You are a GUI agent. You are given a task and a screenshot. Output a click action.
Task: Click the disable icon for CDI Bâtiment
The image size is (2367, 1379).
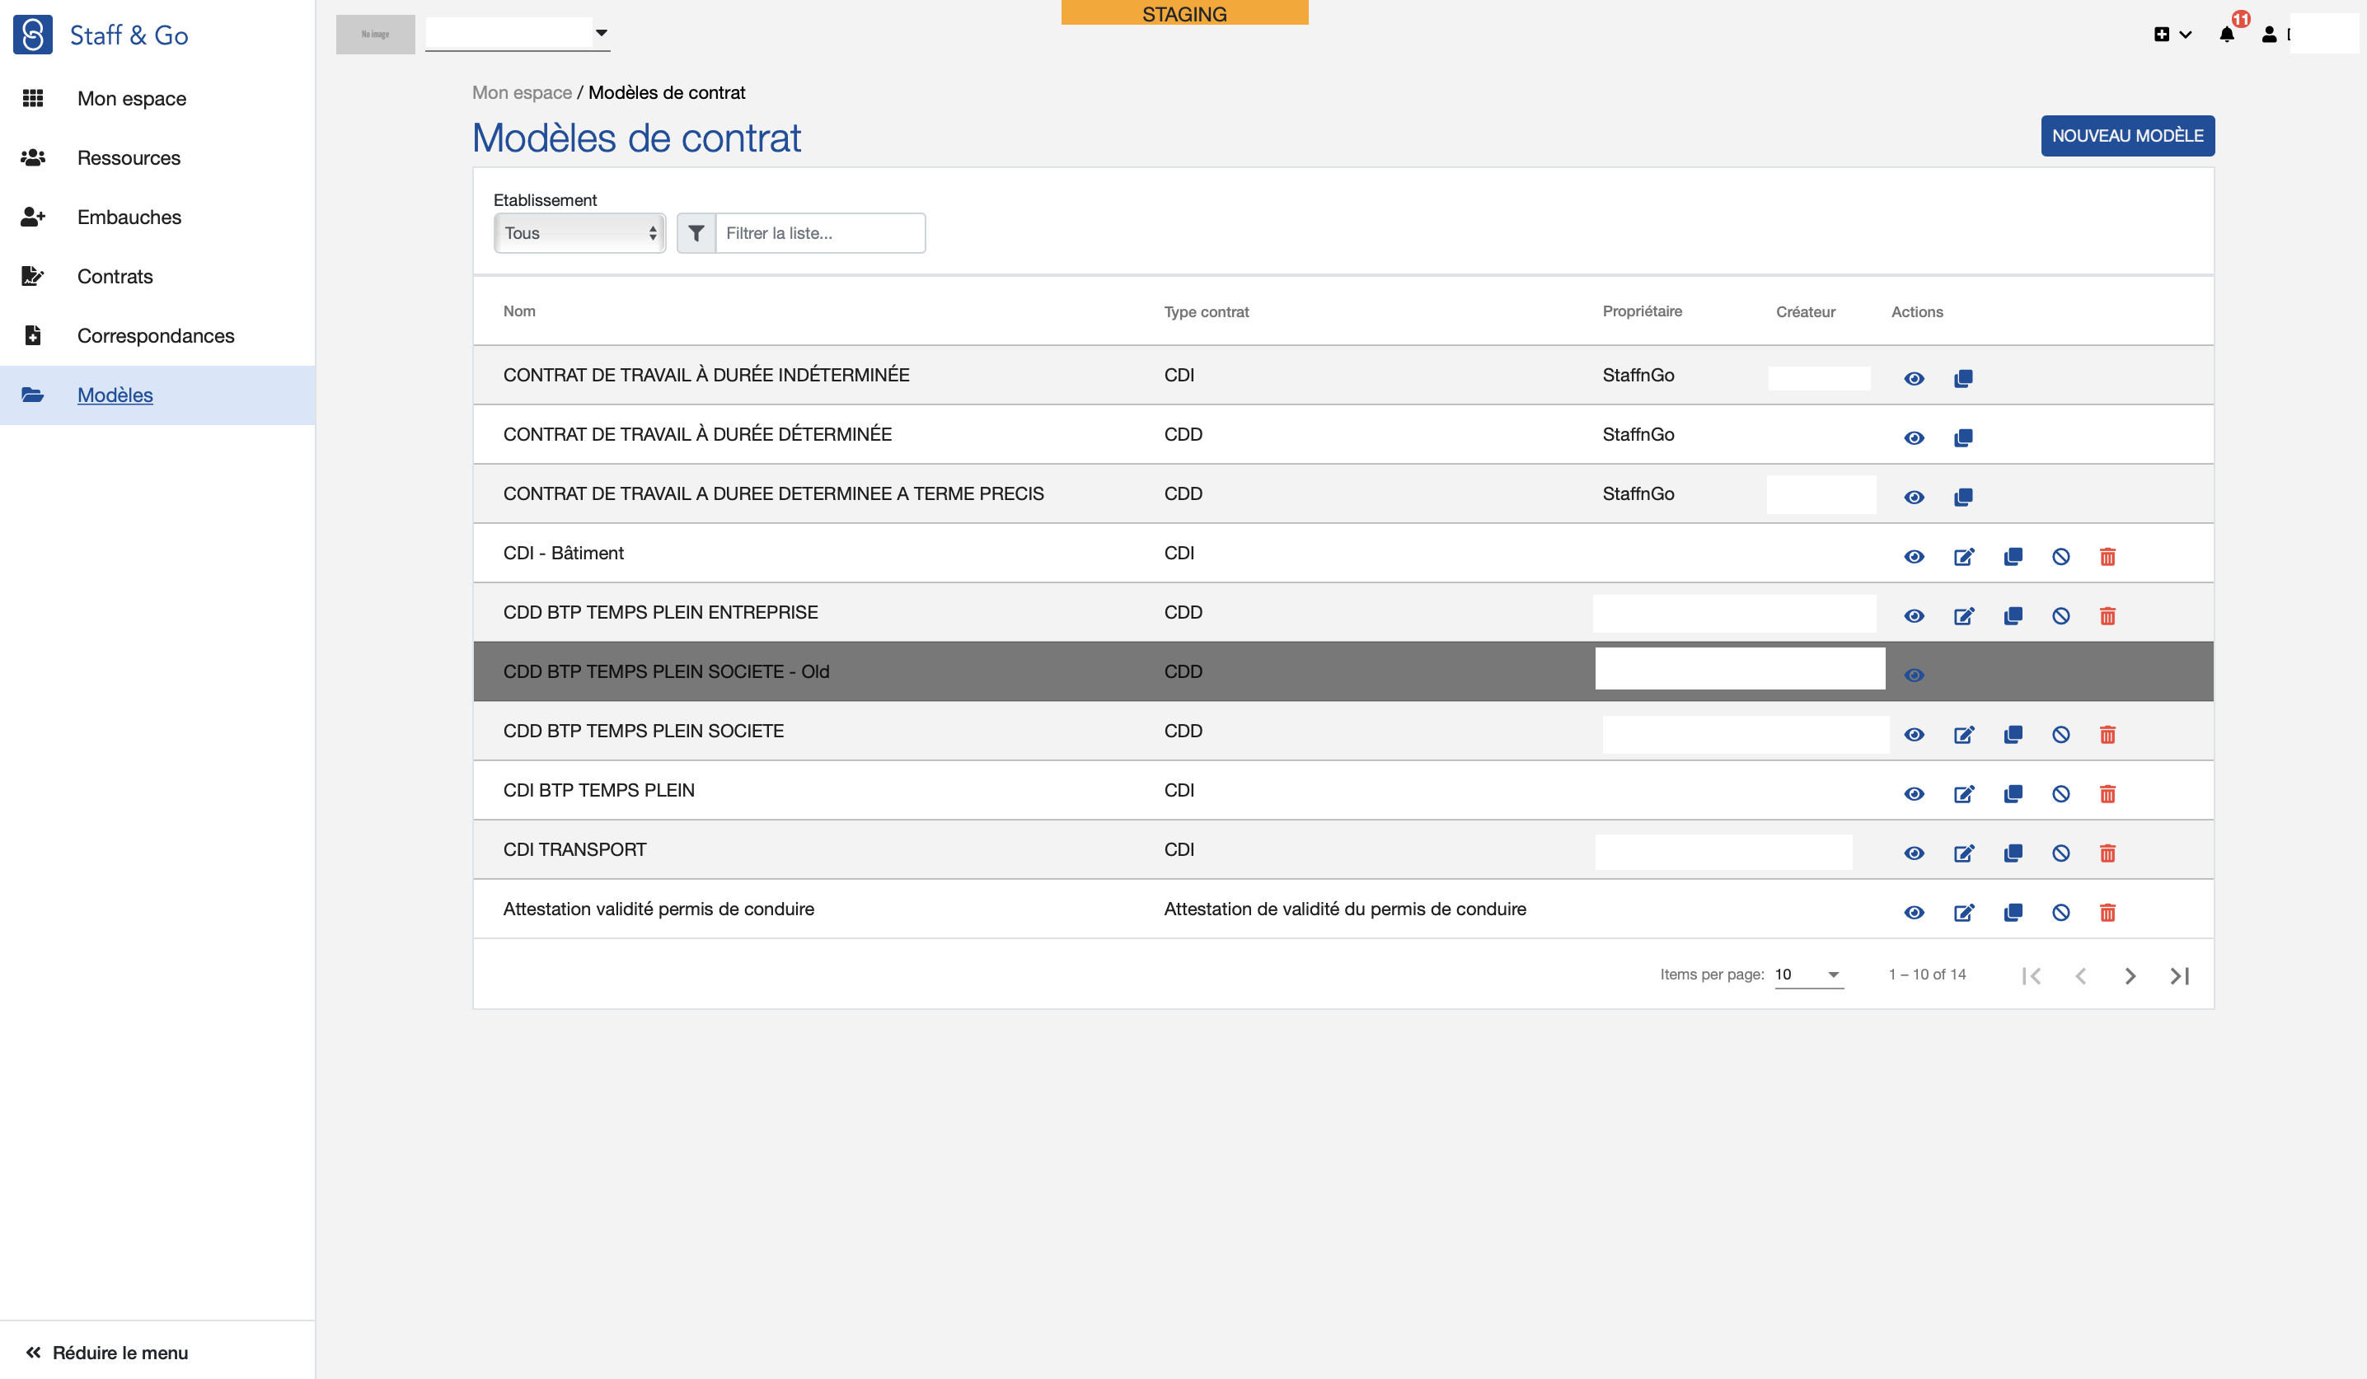[2060, 555]
